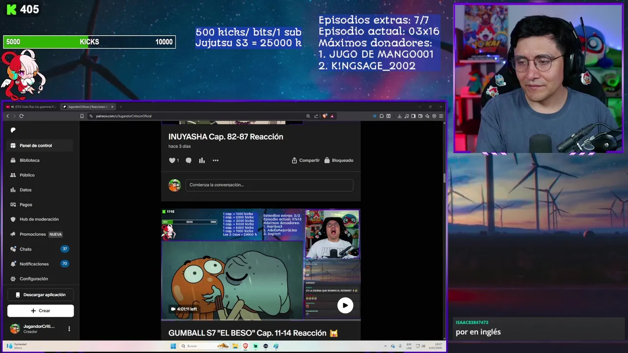Open a new browser tab
The image size is (628, 353).
pyautogui.click(x=121, y=107)
